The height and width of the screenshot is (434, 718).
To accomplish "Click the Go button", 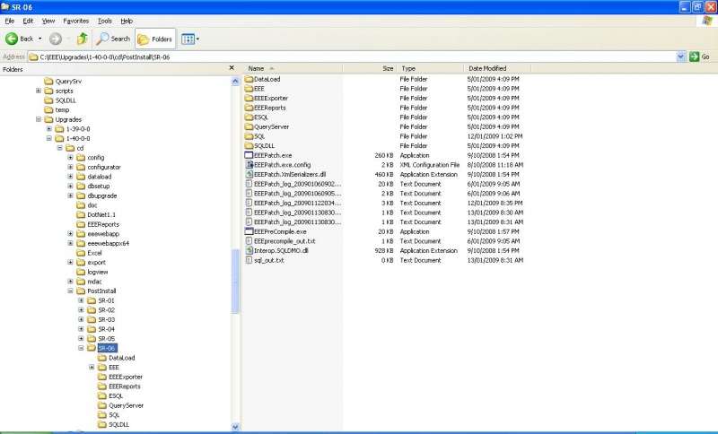I will coord(700,56).
